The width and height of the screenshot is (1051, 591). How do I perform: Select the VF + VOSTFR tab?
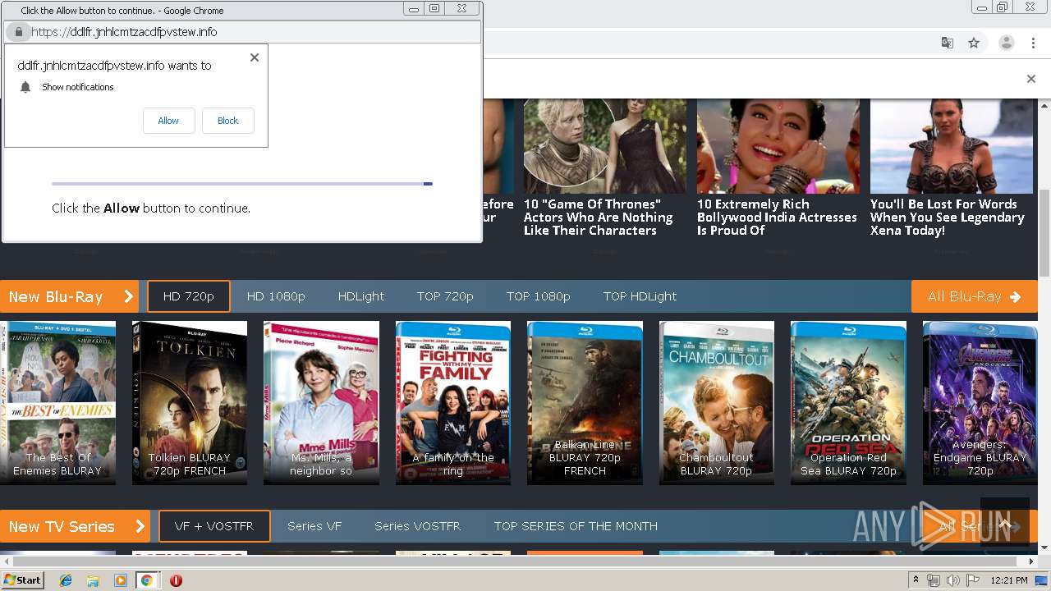[x=214, y=526]
